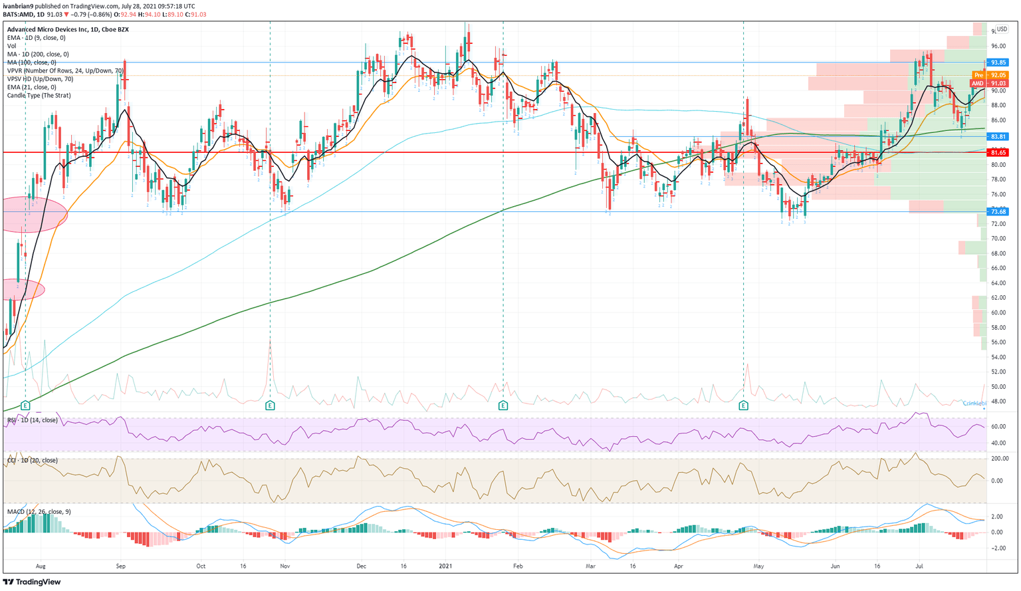Image resolution: width=1021 pixels, height=591 pixels.
Task: Click the 68.00 price axis label
Action: 999,253
